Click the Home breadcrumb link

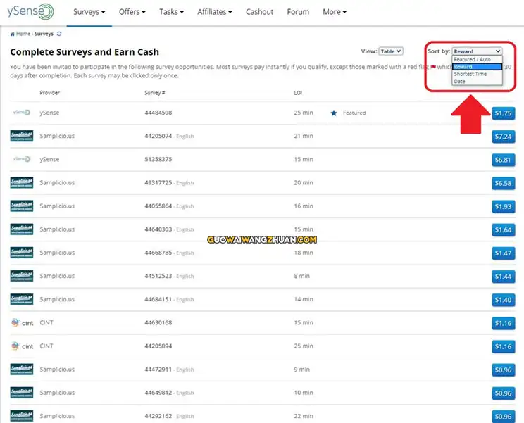(x=23, y=34)
